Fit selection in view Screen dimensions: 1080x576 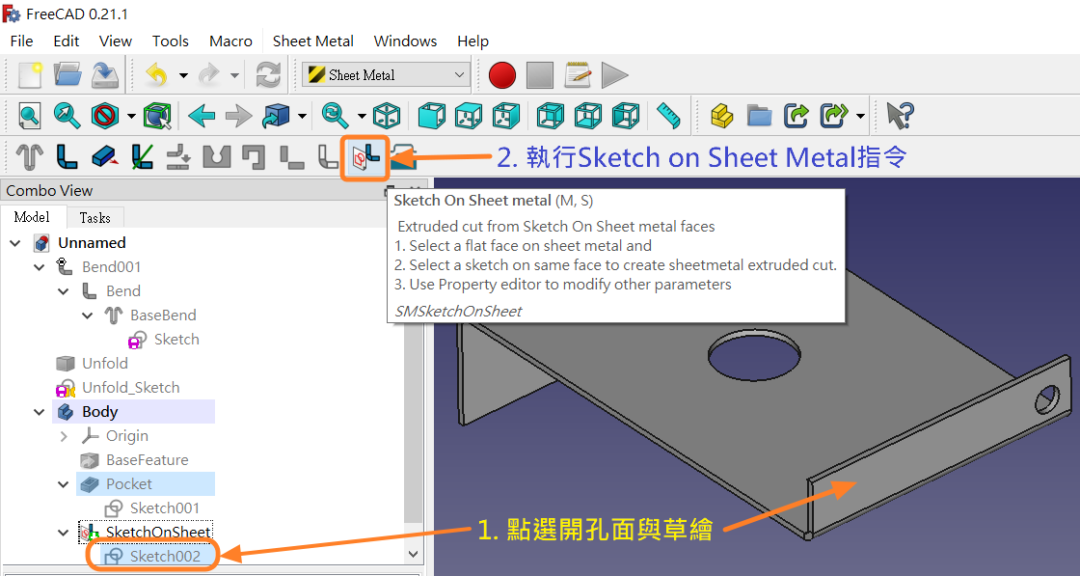coord(67,116)
